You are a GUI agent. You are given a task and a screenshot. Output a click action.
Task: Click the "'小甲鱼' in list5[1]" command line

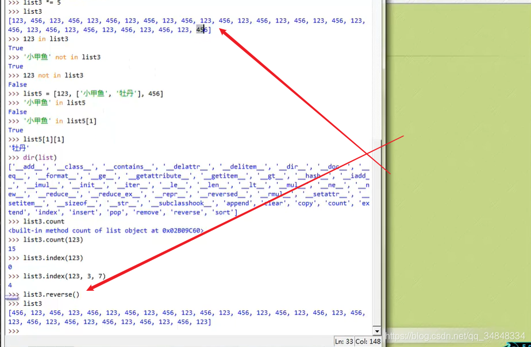(52, 121)
